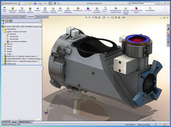Toggle the ConfigurationManager tab icon
The width and height of the screenshot is (171, 127).
pyautogui.click(x=11, y=21)
